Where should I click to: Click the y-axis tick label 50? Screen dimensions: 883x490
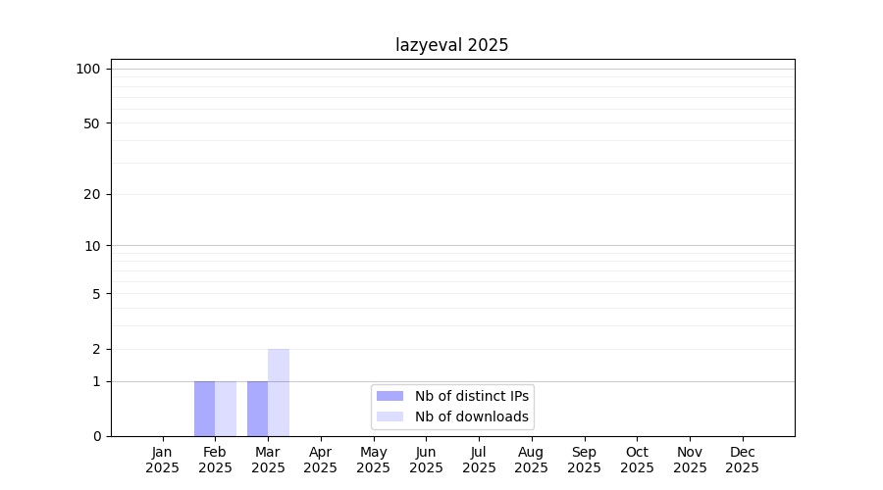coord(91,123)
